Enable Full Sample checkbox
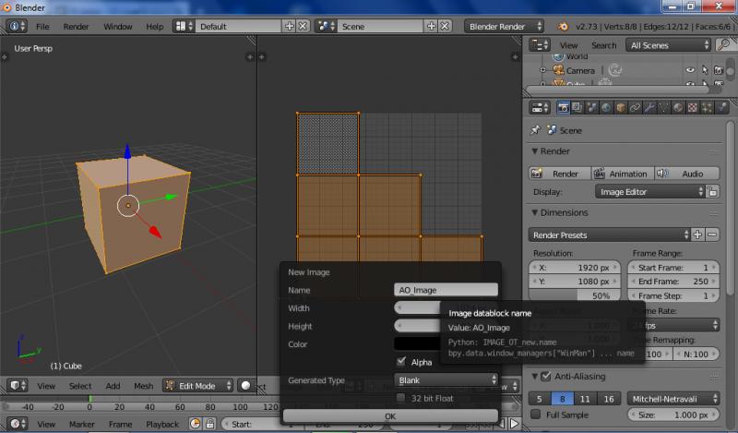This screenshot has width=738, height=433. 536,415
